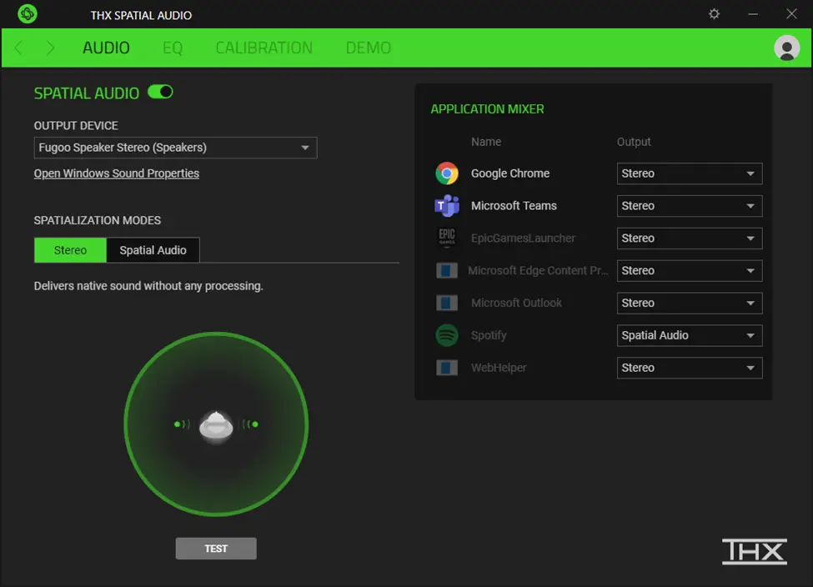Click the TEST button

click(216, 549)
